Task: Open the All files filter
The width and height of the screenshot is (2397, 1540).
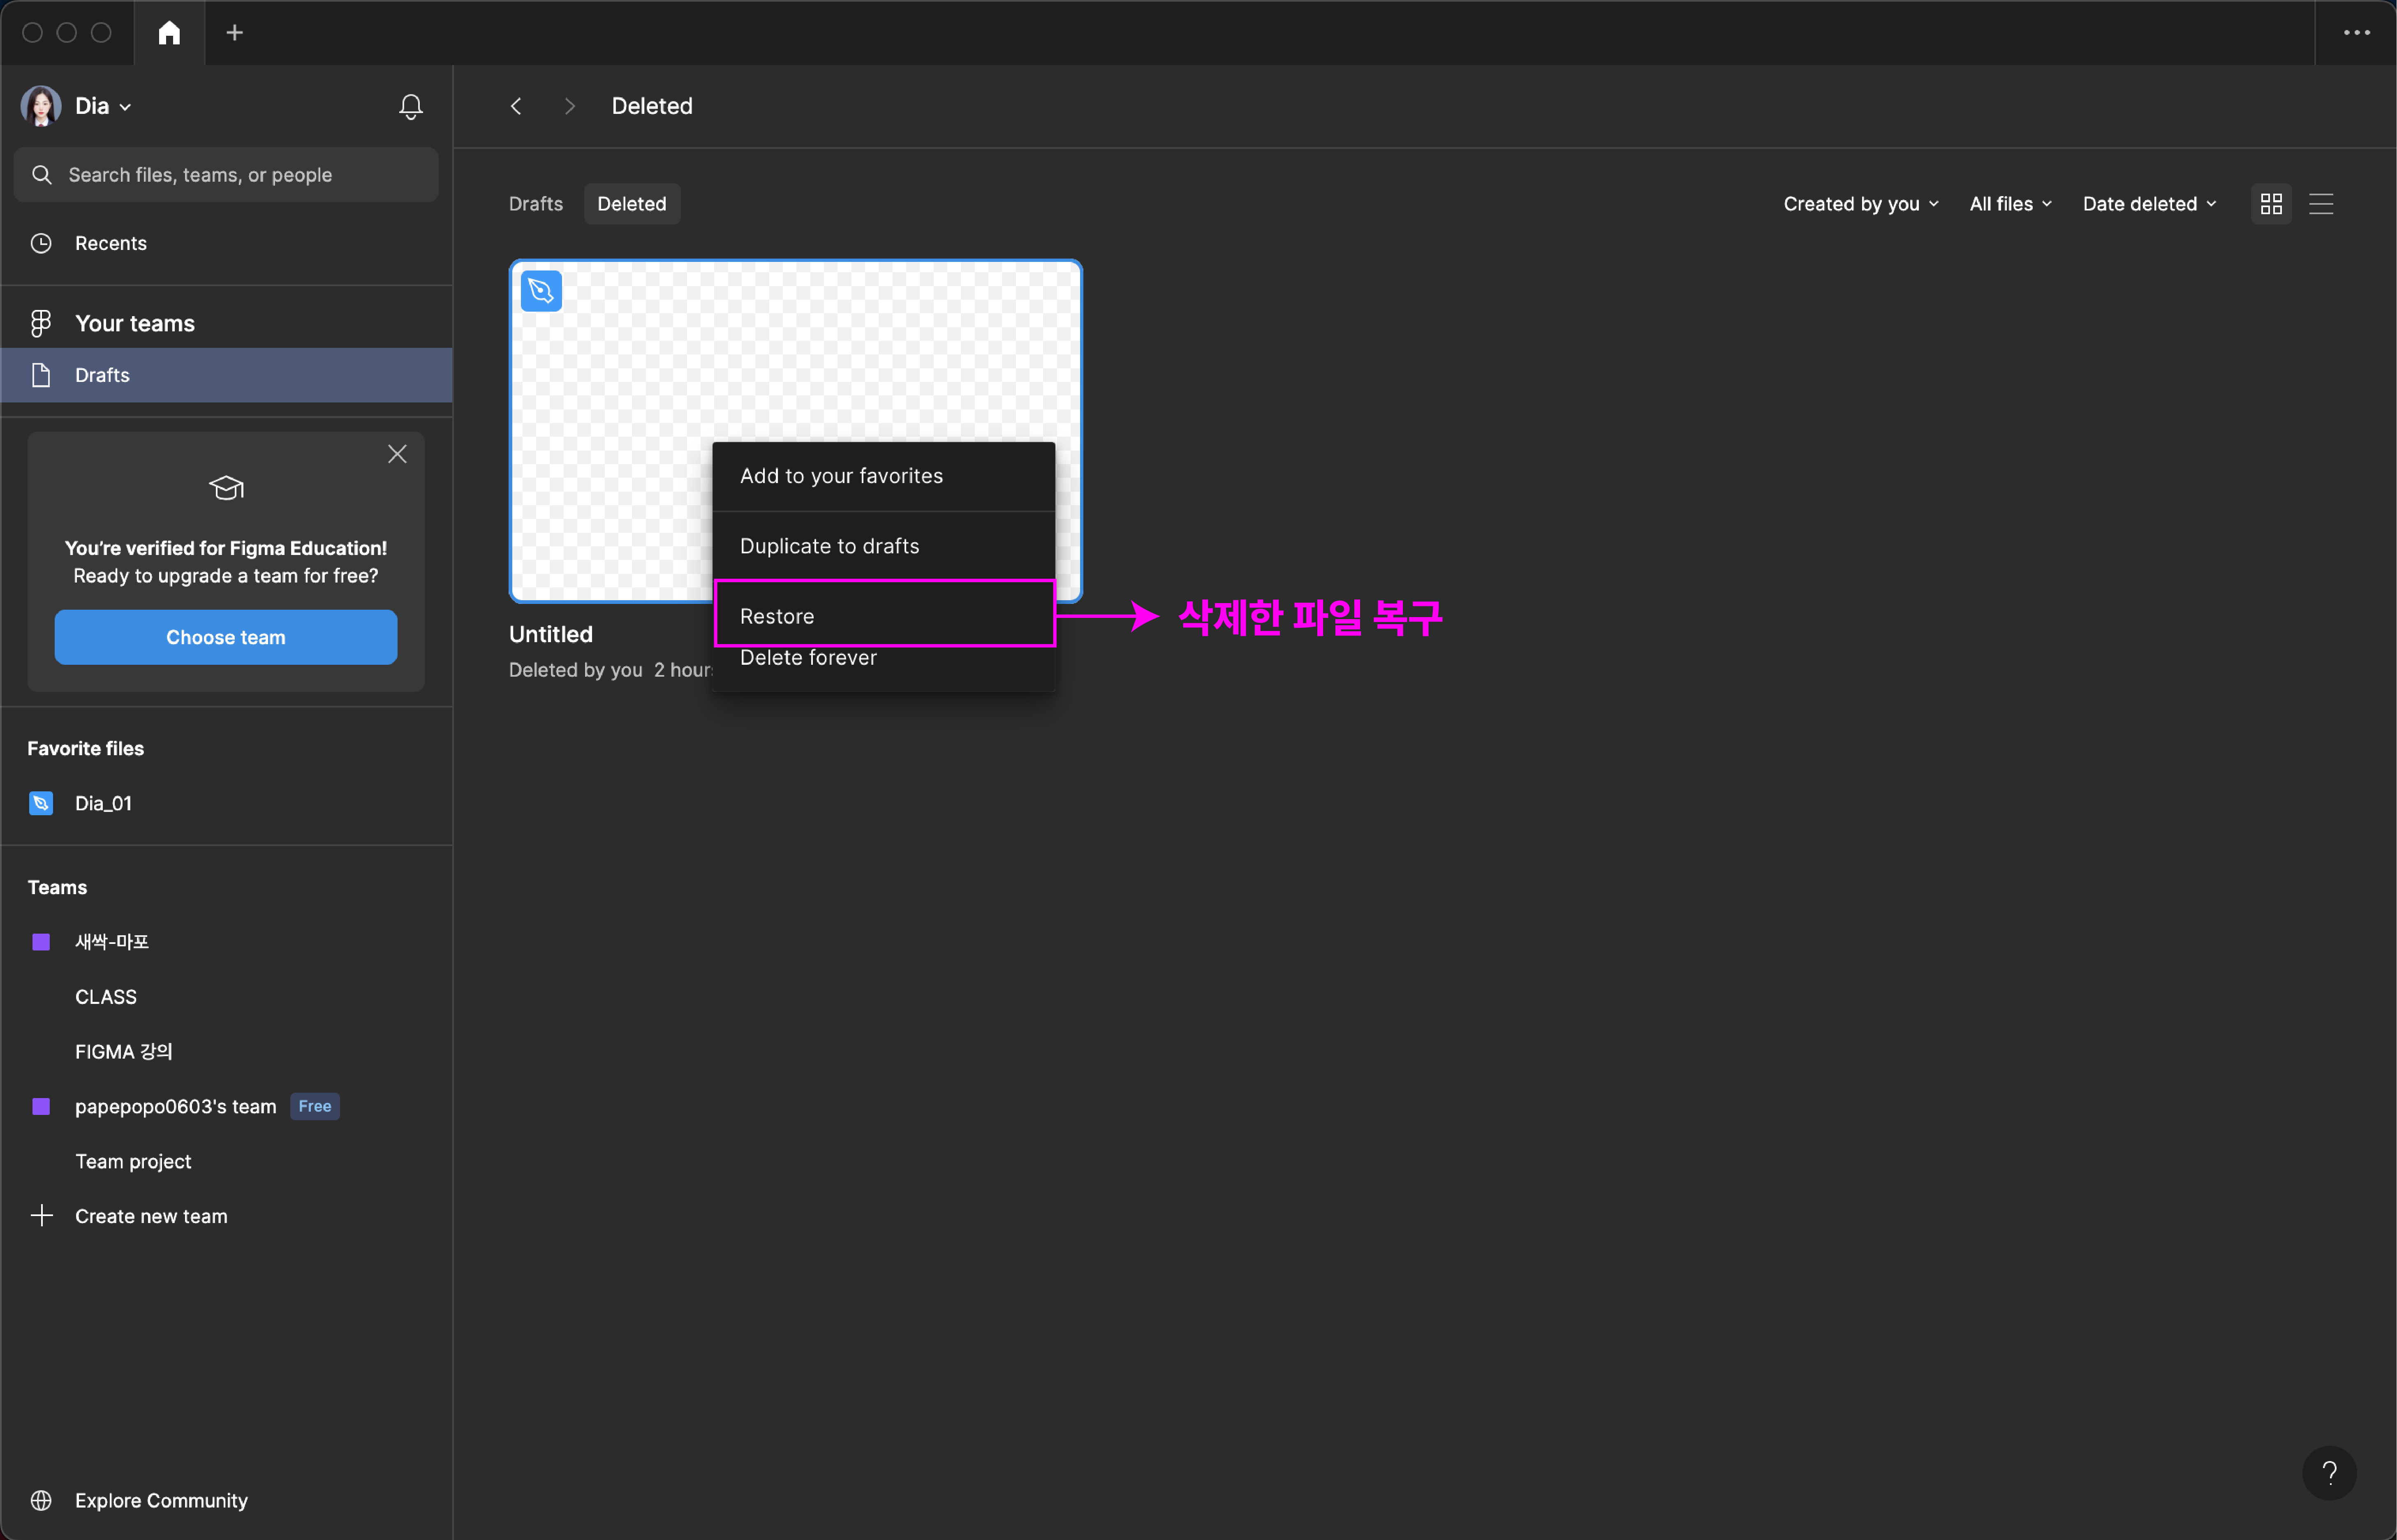Action: coord(2010,204)
